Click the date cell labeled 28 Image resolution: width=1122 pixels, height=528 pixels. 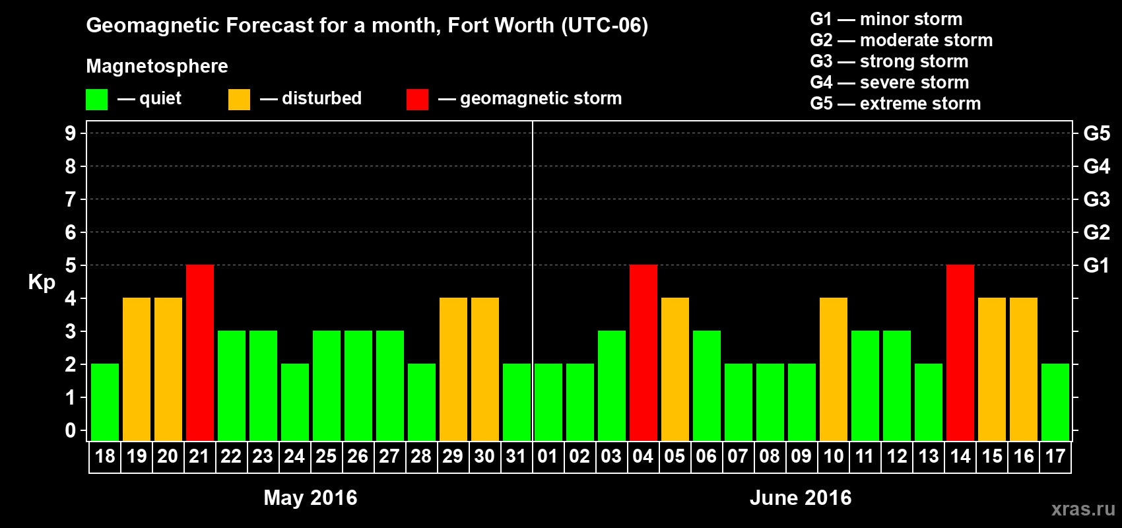pyautogui.click(x=422, y=457)
